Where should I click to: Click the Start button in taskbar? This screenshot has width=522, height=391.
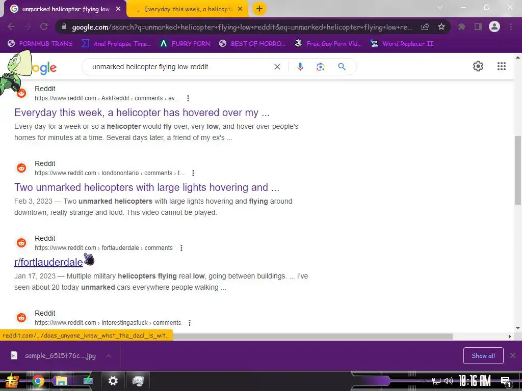point(12,381)
